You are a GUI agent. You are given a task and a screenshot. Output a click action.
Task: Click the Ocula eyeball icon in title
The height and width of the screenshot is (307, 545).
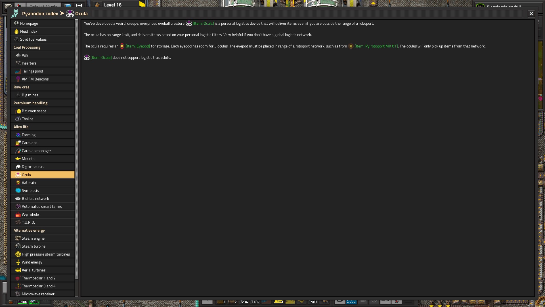[70, 14]
